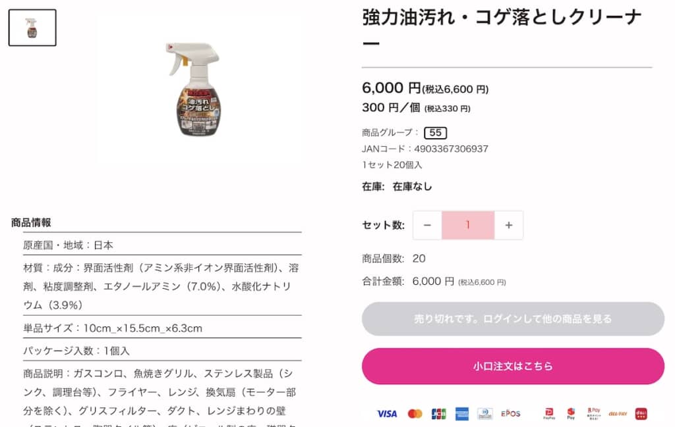This screenshot has height=427, width=675.
Task: Click the Rakuten Pay icon
Action: tap(593, 414)
